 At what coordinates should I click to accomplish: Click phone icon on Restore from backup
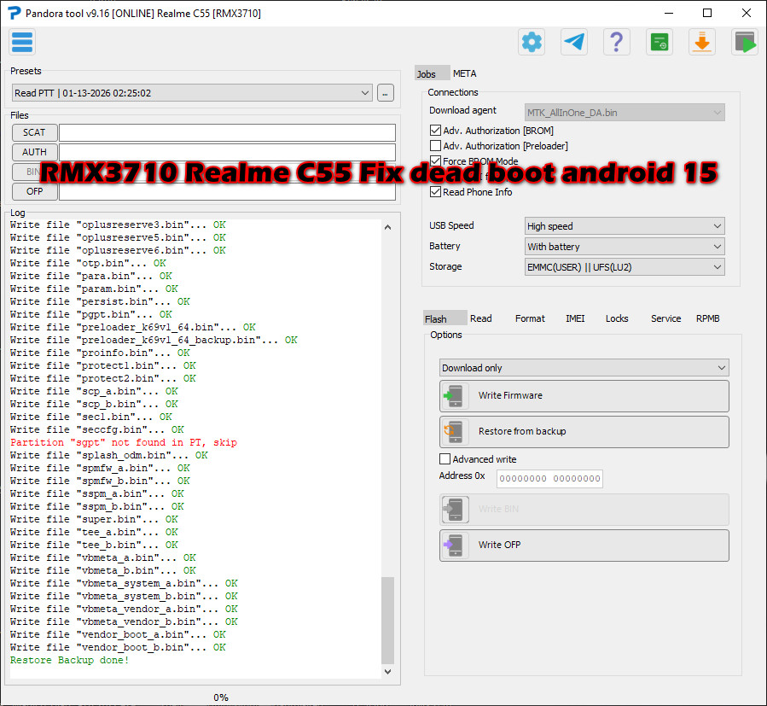pyautogui.click(x=455, y=432)
